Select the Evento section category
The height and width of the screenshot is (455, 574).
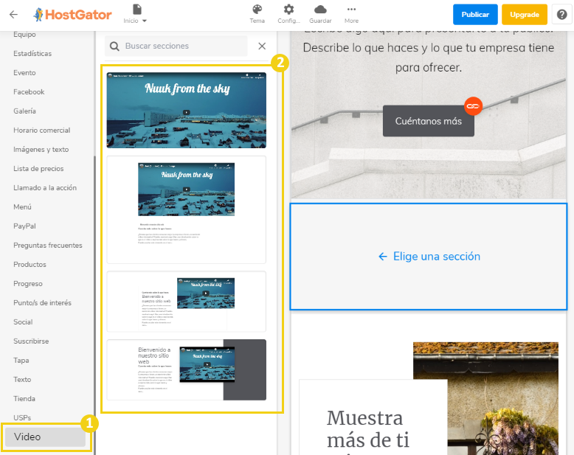point(24,73)
